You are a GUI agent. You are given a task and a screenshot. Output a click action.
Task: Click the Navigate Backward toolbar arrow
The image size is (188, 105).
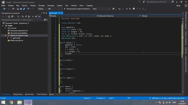click(4, 9)
